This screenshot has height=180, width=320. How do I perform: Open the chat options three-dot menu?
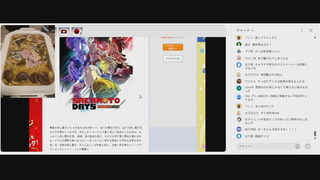302,30
